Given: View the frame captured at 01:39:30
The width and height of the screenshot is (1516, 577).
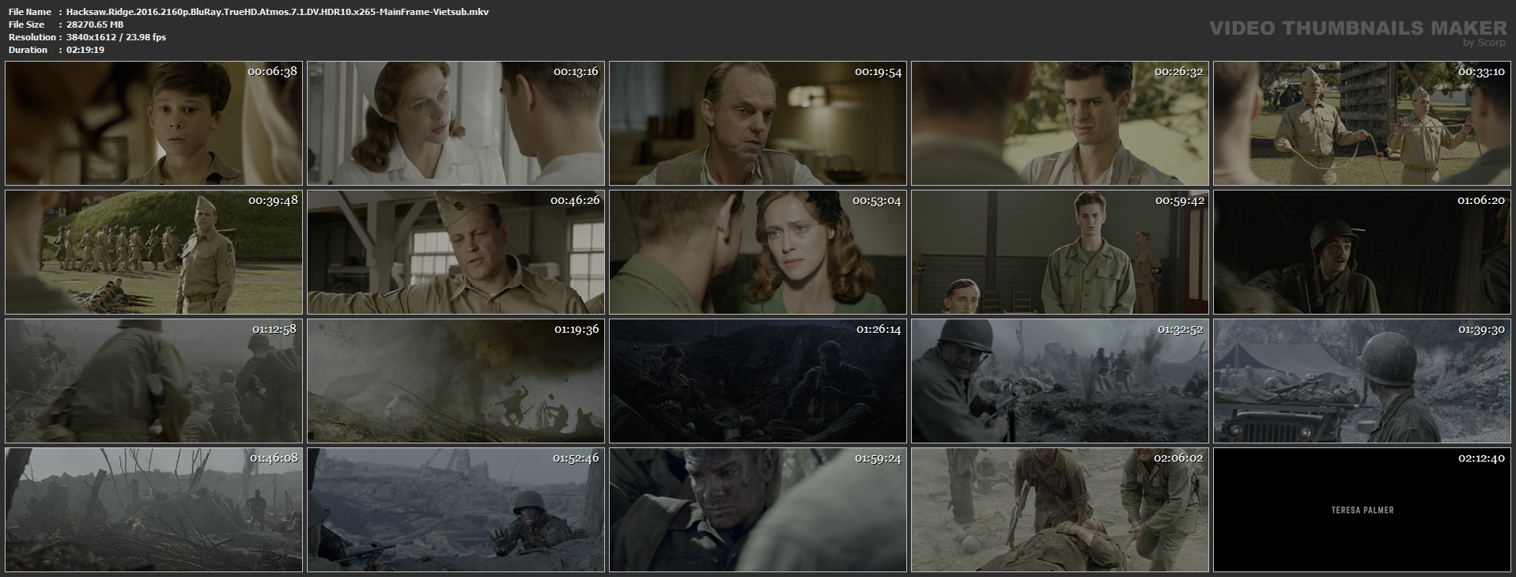Looking at the screenshot, I should click(x=1362, y=381).
